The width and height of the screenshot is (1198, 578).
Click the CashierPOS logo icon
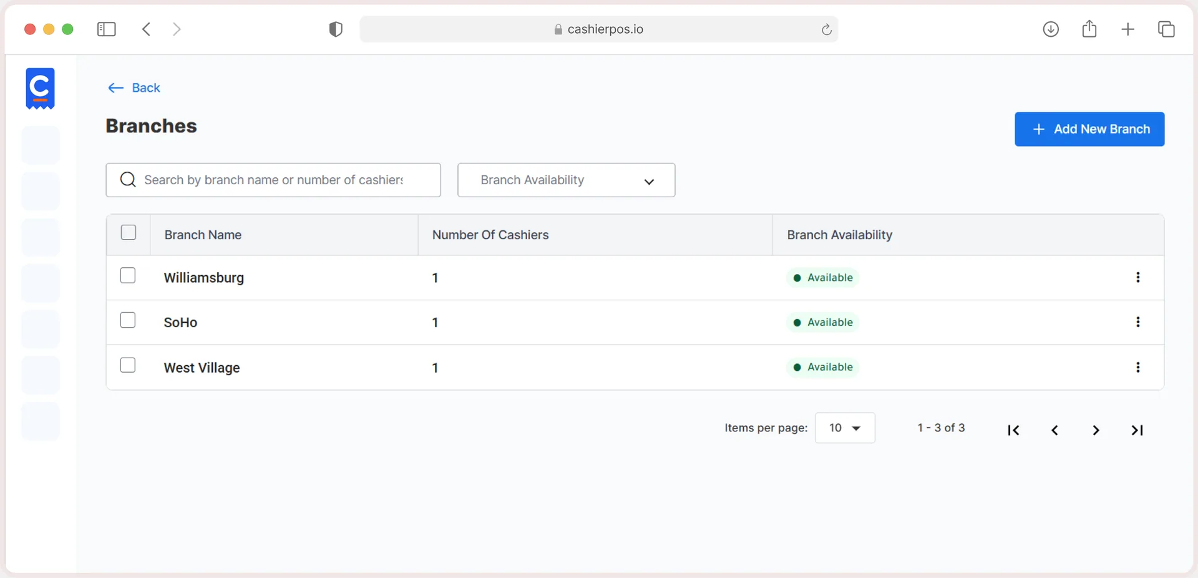41,89
